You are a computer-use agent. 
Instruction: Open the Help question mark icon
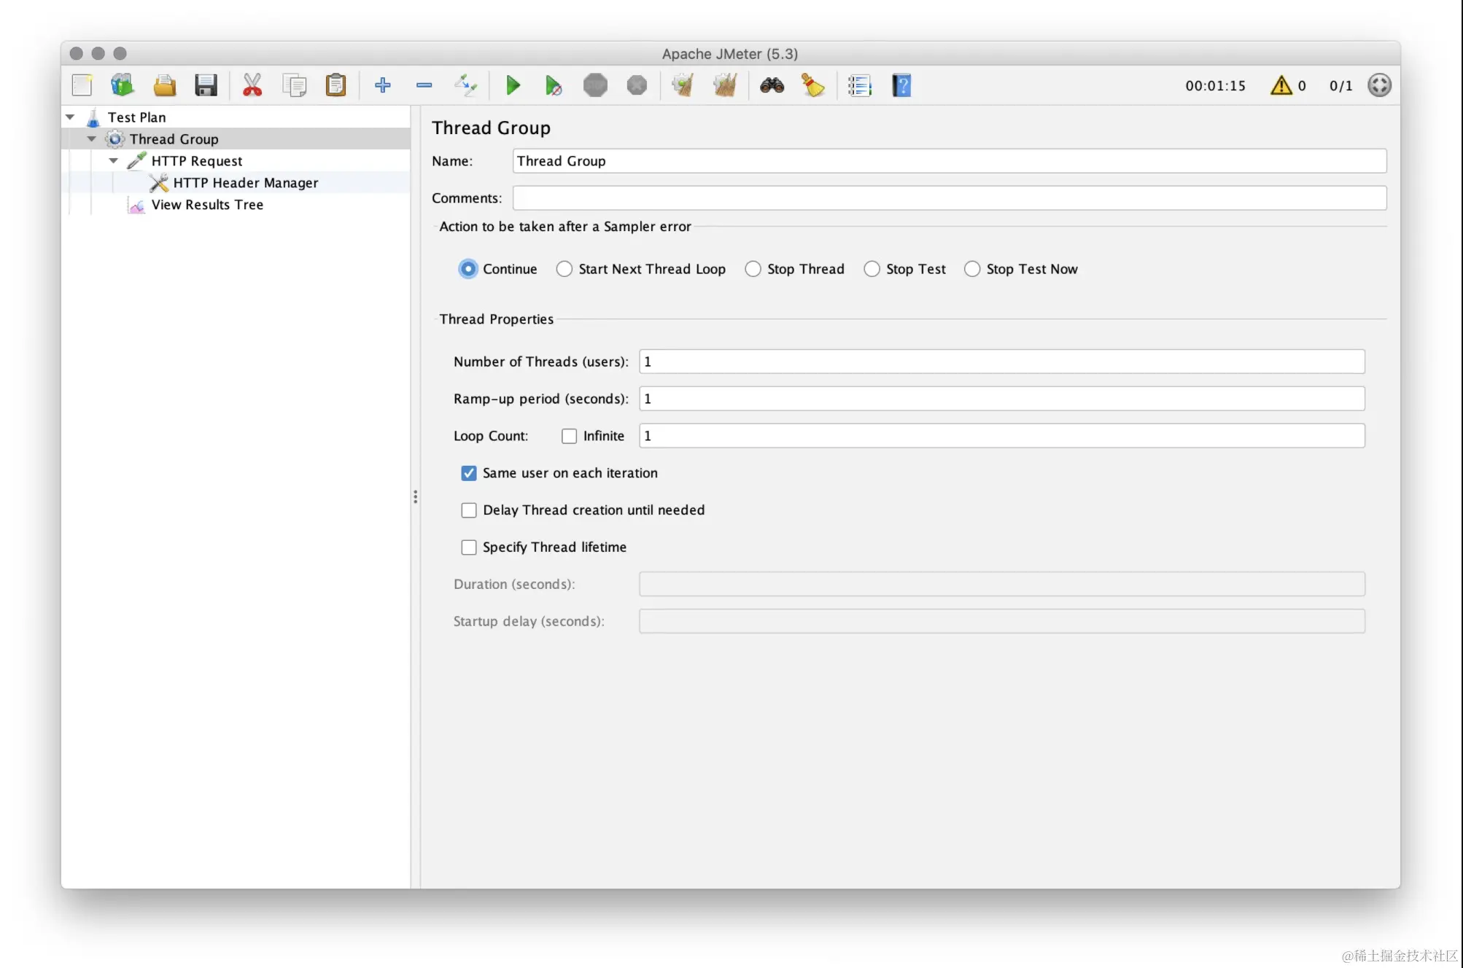[x=901, y=85]
